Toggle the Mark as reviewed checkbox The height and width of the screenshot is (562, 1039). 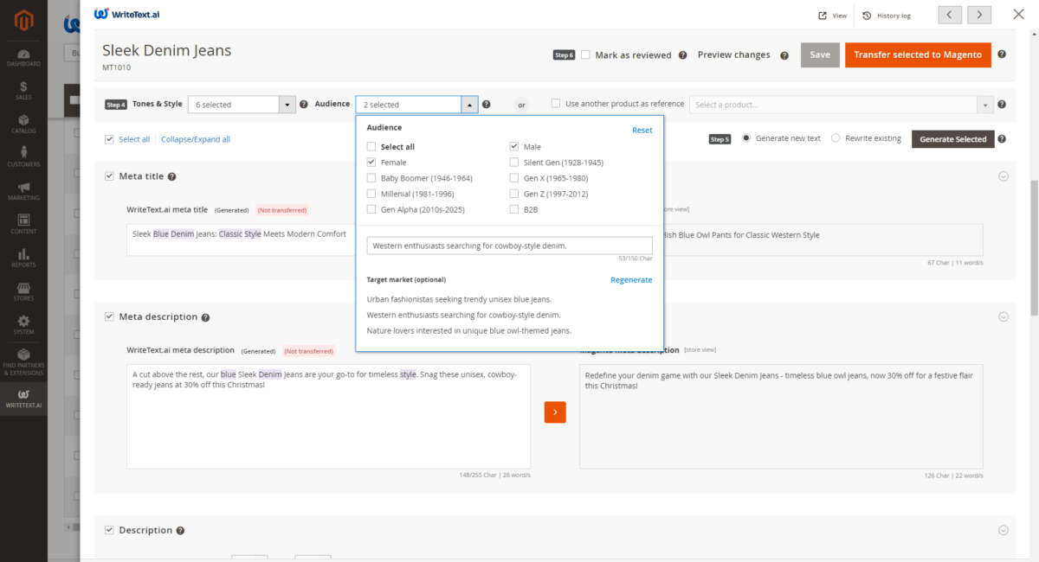[x=586, y=54]
